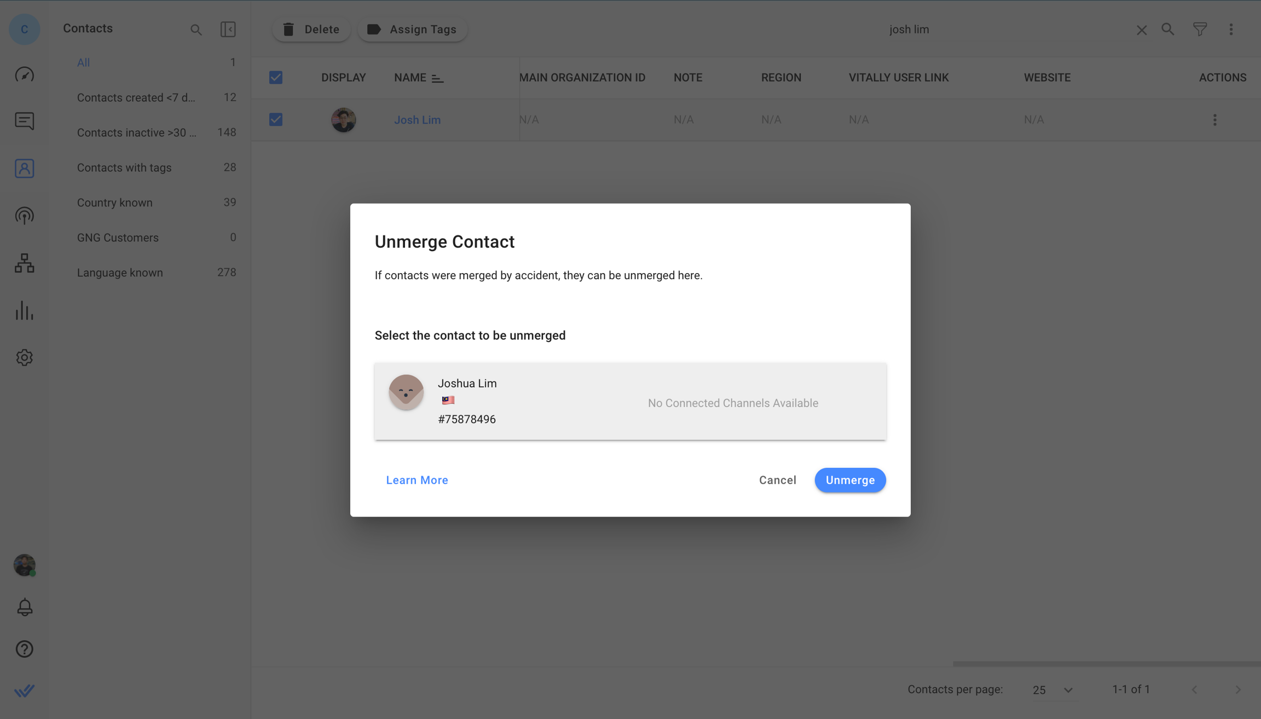Open the Help question-mark icon
This screenshot has height=719, width=1261.
24,649
